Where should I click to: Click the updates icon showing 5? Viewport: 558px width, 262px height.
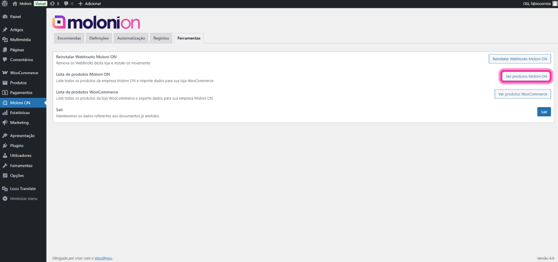coord(52,3)
